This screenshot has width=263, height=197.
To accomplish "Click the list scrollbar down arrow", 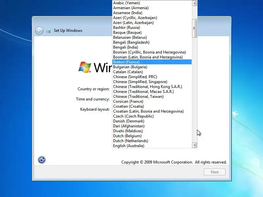I will click(x=194, y=145).
